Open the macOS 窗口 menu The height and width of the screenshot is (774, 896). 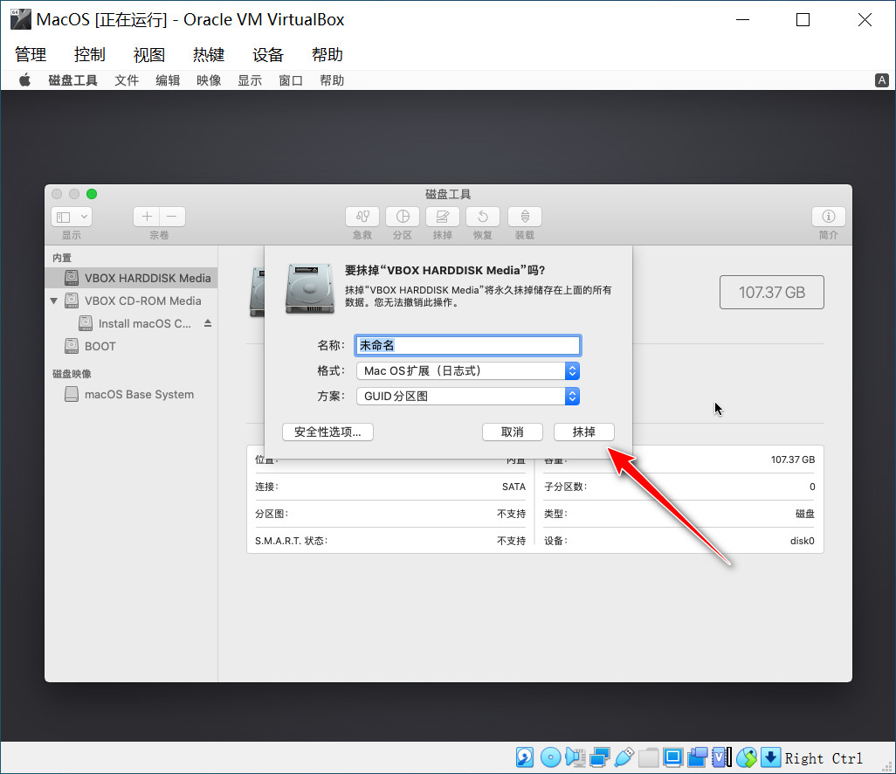[291, 80]
